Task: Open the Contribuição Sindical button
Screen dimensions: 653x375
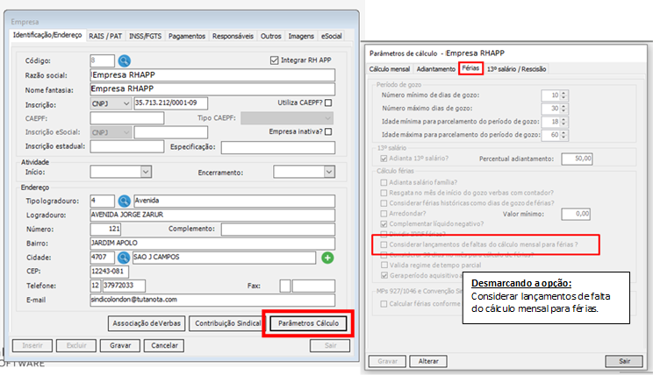Action: click(x=227, y=323)
